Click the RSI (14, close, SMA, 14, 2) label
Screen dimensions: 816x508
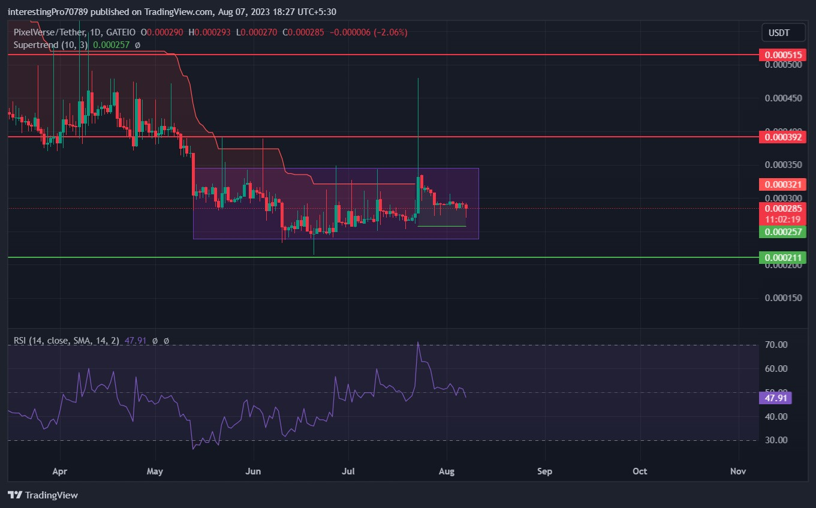pyautogui.click(x=67, y=341)
